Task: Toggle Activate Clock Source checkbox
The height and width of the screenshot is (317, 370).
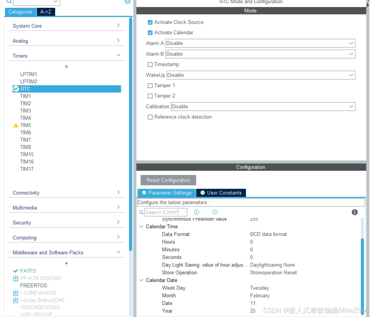Action: tap(150, 22)
